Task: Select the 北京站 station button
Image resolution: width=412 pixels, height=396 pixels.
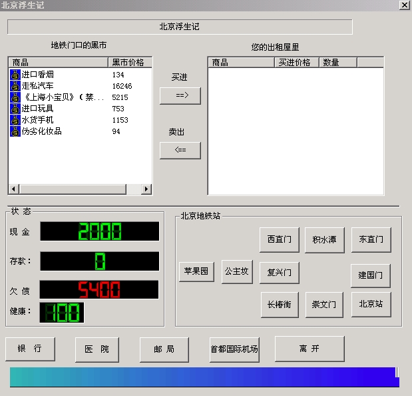Action: 371,304
